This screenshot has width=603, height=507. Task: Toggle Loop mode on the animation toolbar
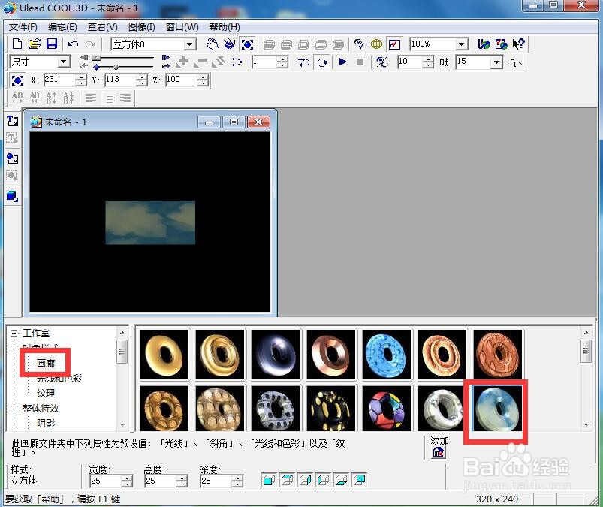[x=322, y=62]
